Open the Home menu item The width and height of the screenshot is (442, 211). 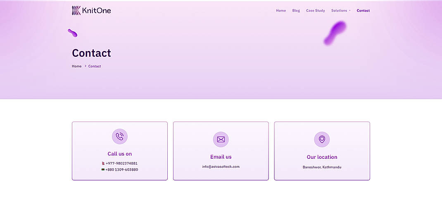point(281,11)
